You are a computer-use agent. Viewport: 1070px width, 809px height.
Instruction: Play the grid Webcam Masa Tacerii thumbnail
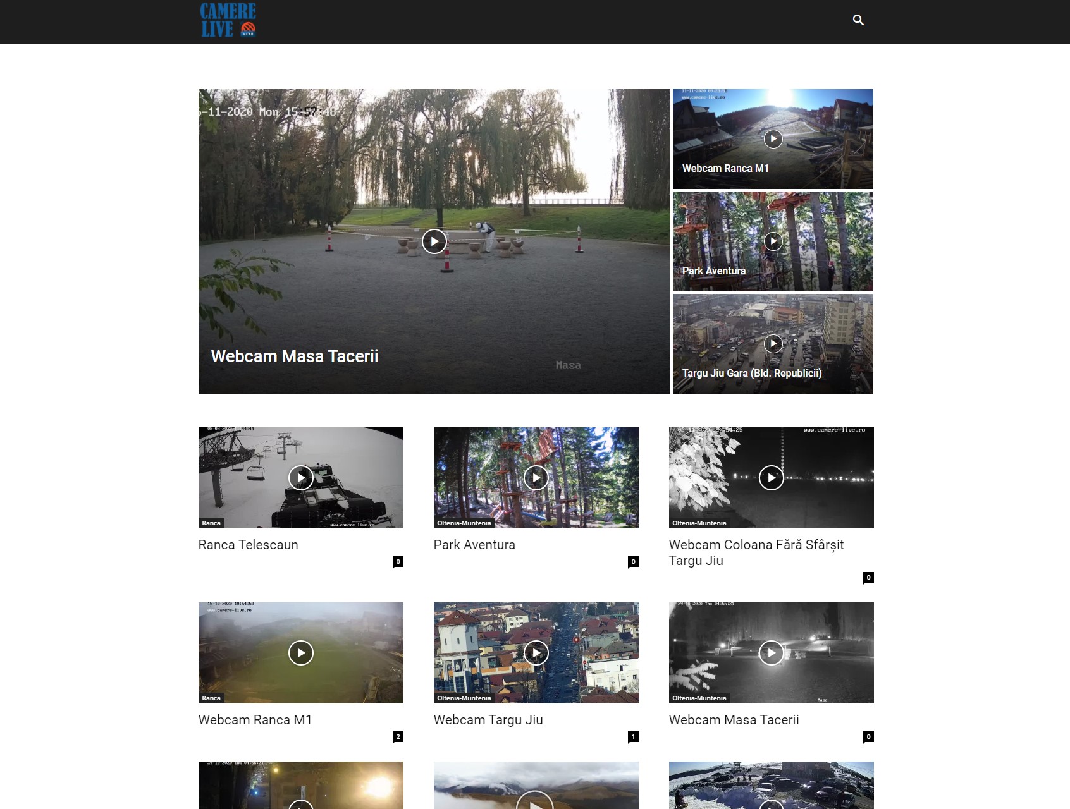pos(772,653)
